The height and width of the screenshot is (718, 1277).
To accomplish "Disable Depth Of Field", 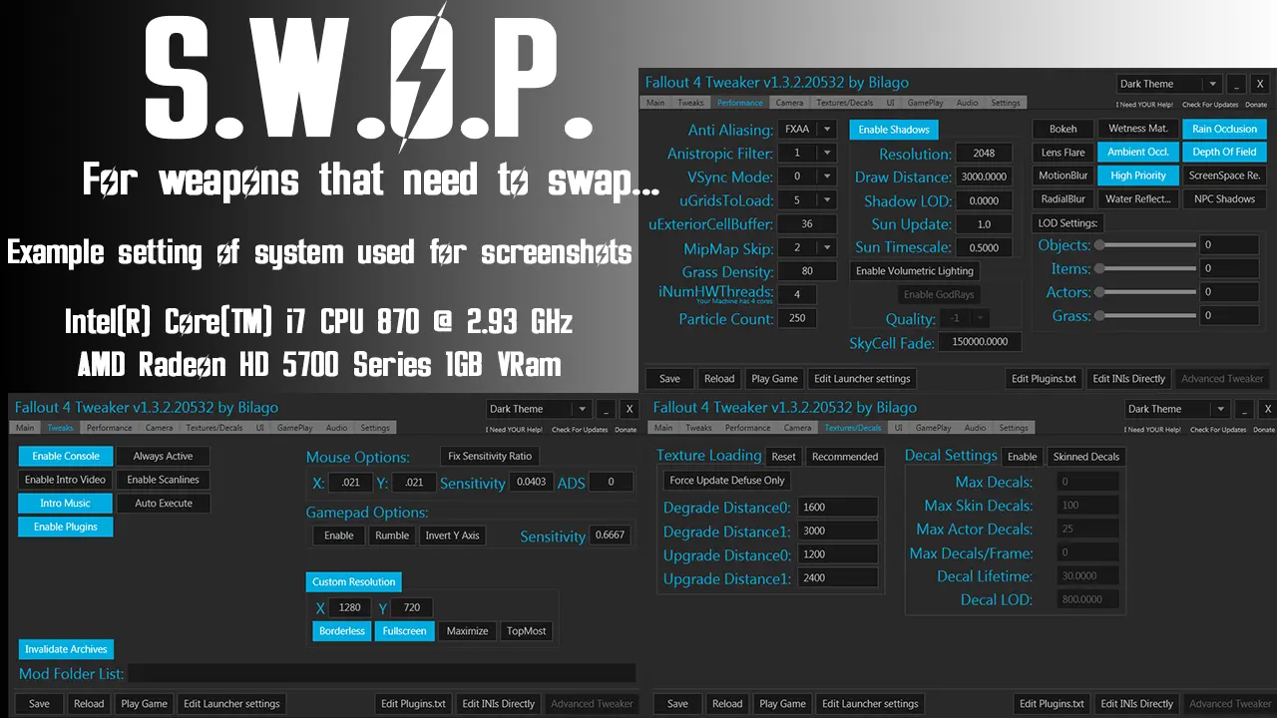I will pos(1224,152).
